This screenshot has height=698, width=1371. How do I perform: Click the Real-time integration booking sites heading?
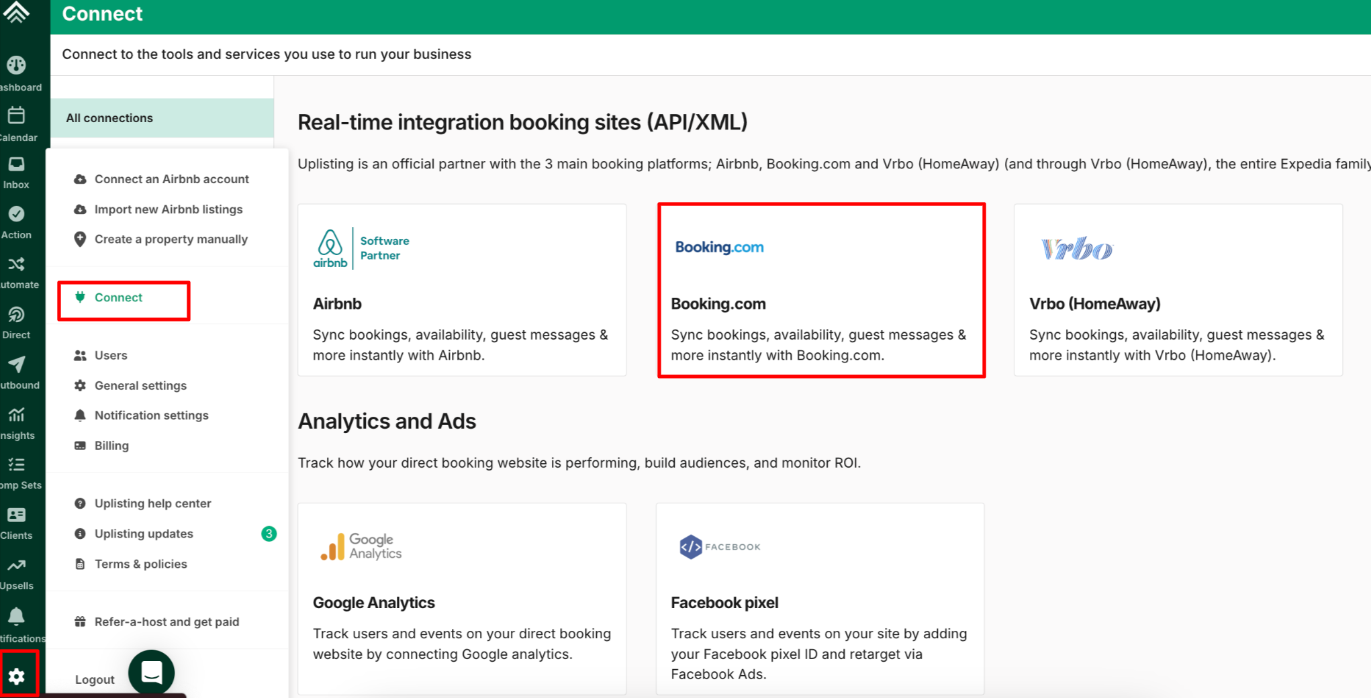(x=522, y=122)
